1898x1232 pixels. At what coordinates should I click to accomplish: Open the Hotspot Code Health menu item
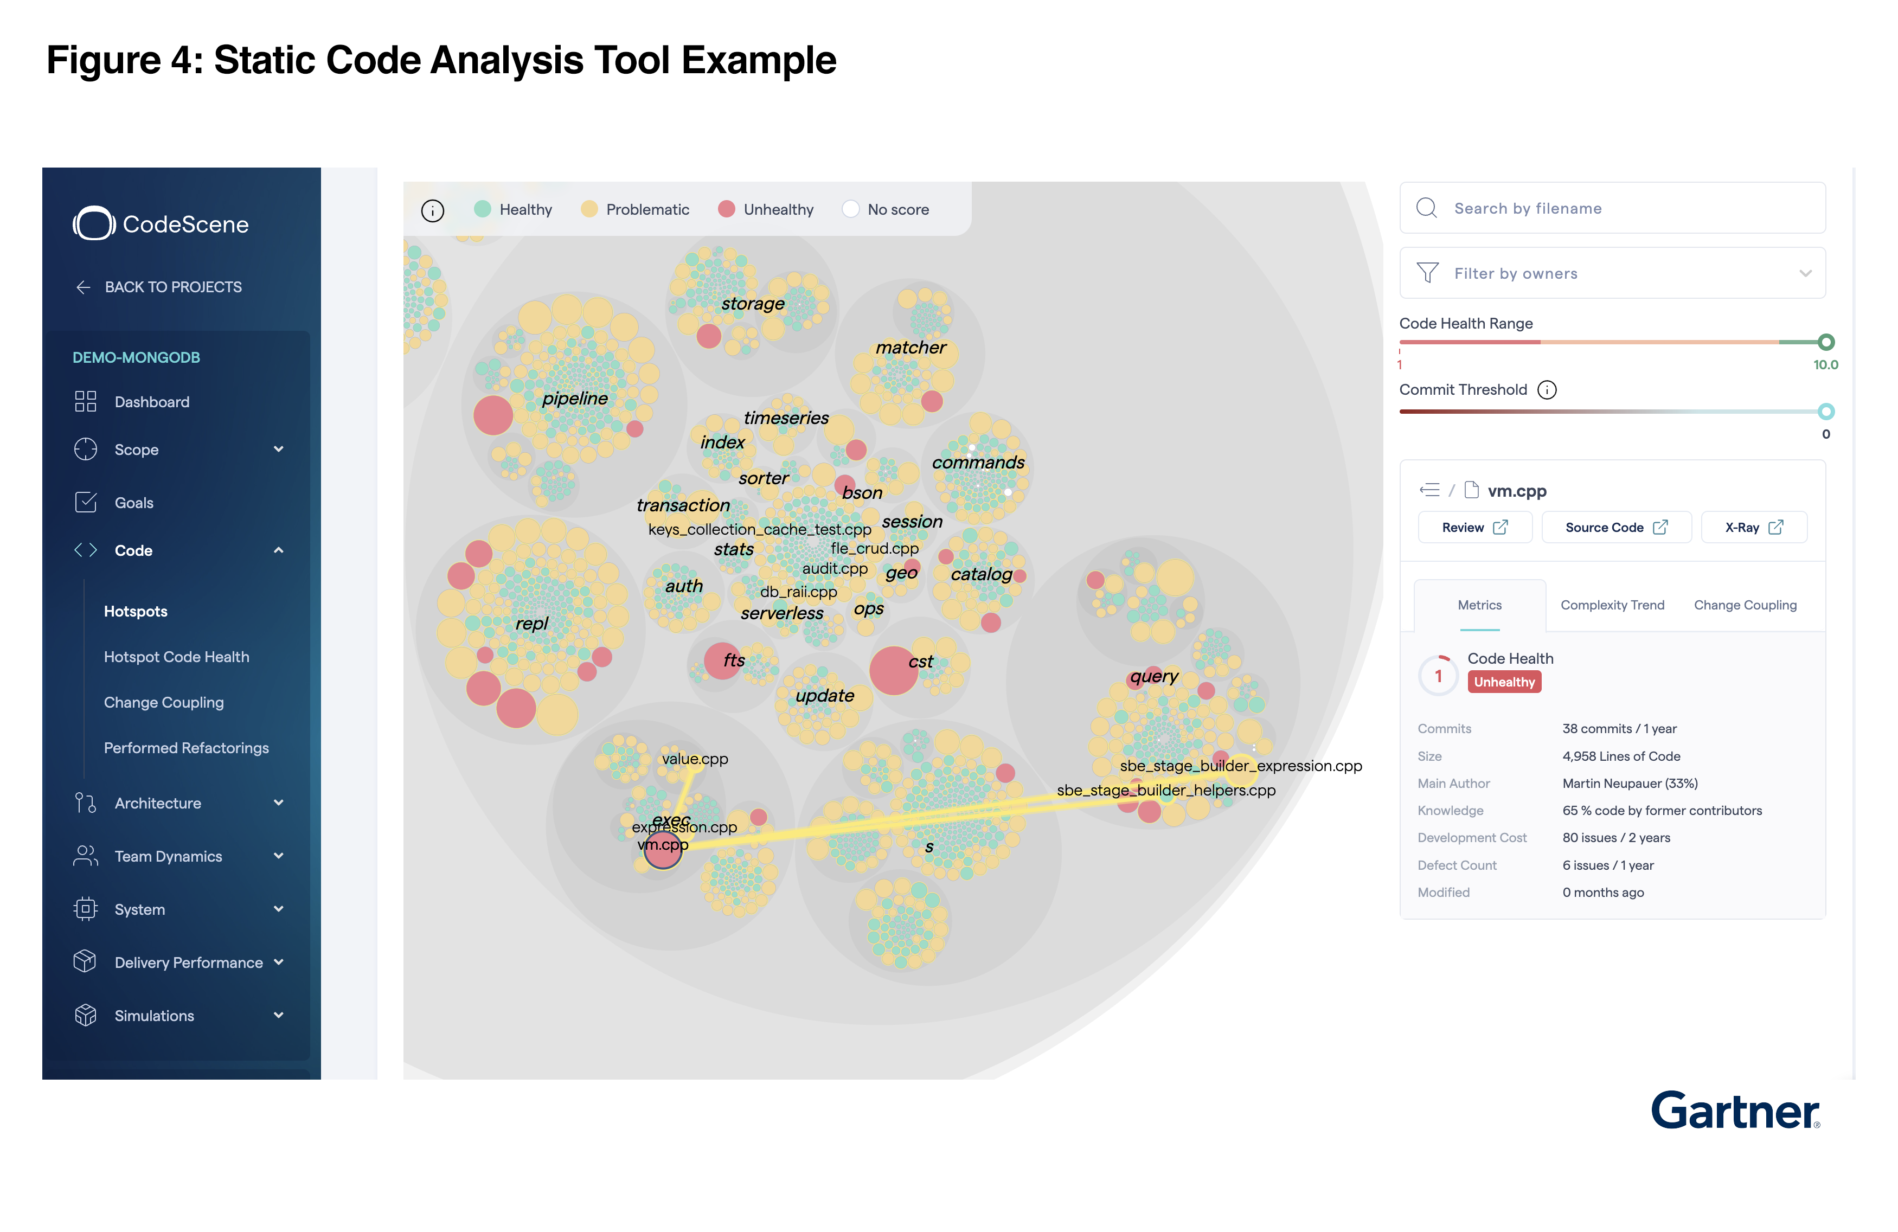(x=176, y=657)
